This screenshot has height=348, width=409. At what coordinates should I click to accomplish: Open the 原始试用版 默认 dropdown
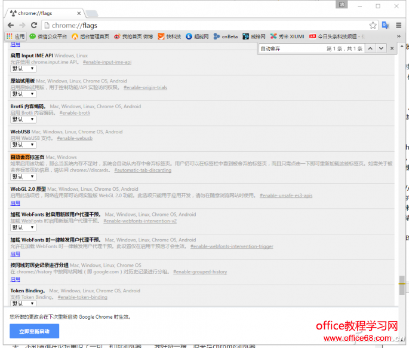click(23, 94)
